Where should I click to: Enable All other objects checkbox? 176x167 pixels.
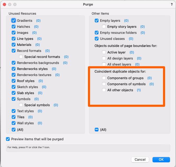point(104,90)
